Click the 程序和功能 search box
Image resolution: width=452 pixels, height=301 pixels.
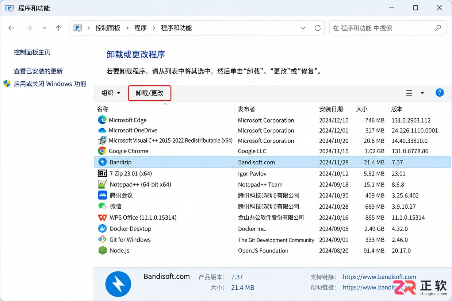click(388, 28)
